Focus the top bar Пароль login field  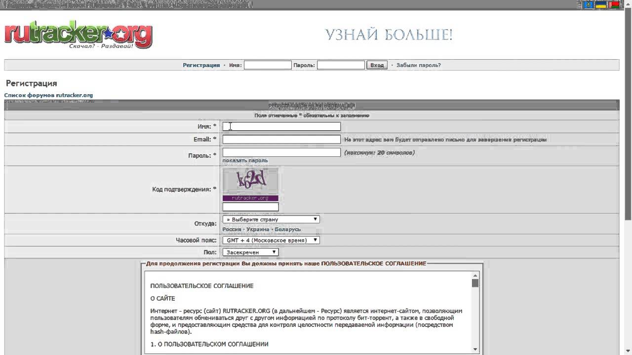click(x=341, y=65)
